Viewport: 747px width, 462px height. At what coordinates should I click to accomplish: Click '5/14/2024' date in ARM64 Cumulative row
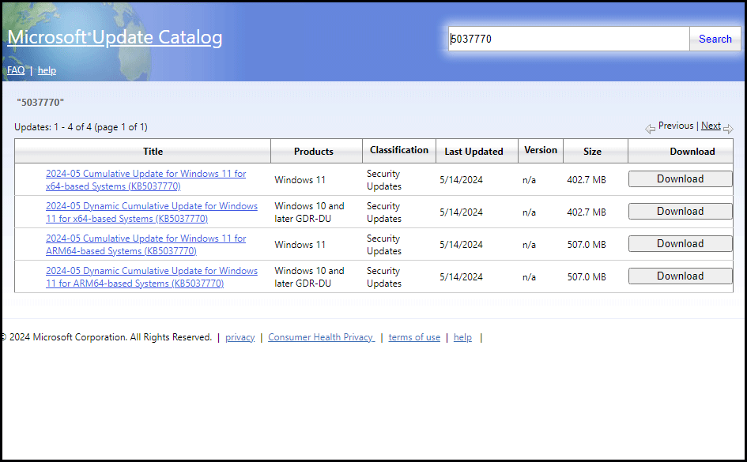tap(461, 245)
